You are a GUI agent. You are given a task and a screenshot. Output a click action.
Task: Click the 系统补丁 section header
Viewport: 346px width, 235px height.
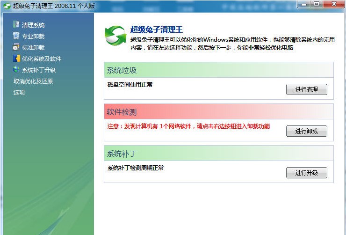pos(219,153)
